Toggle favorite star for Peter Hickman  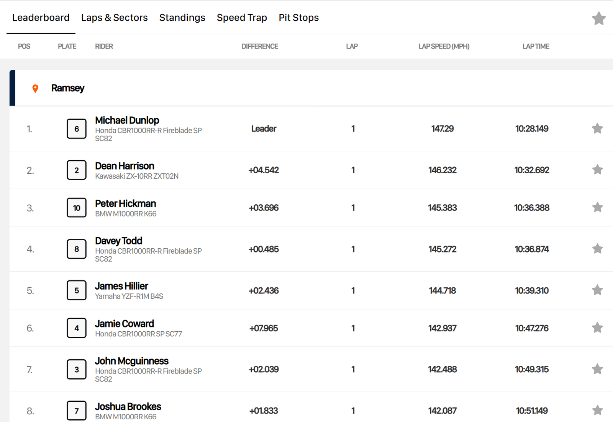point(597,207)
